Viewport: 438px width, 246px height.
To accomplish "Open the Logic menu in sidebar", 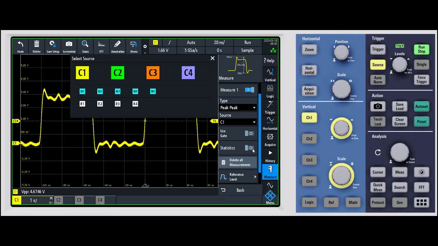I will point(270,91).
